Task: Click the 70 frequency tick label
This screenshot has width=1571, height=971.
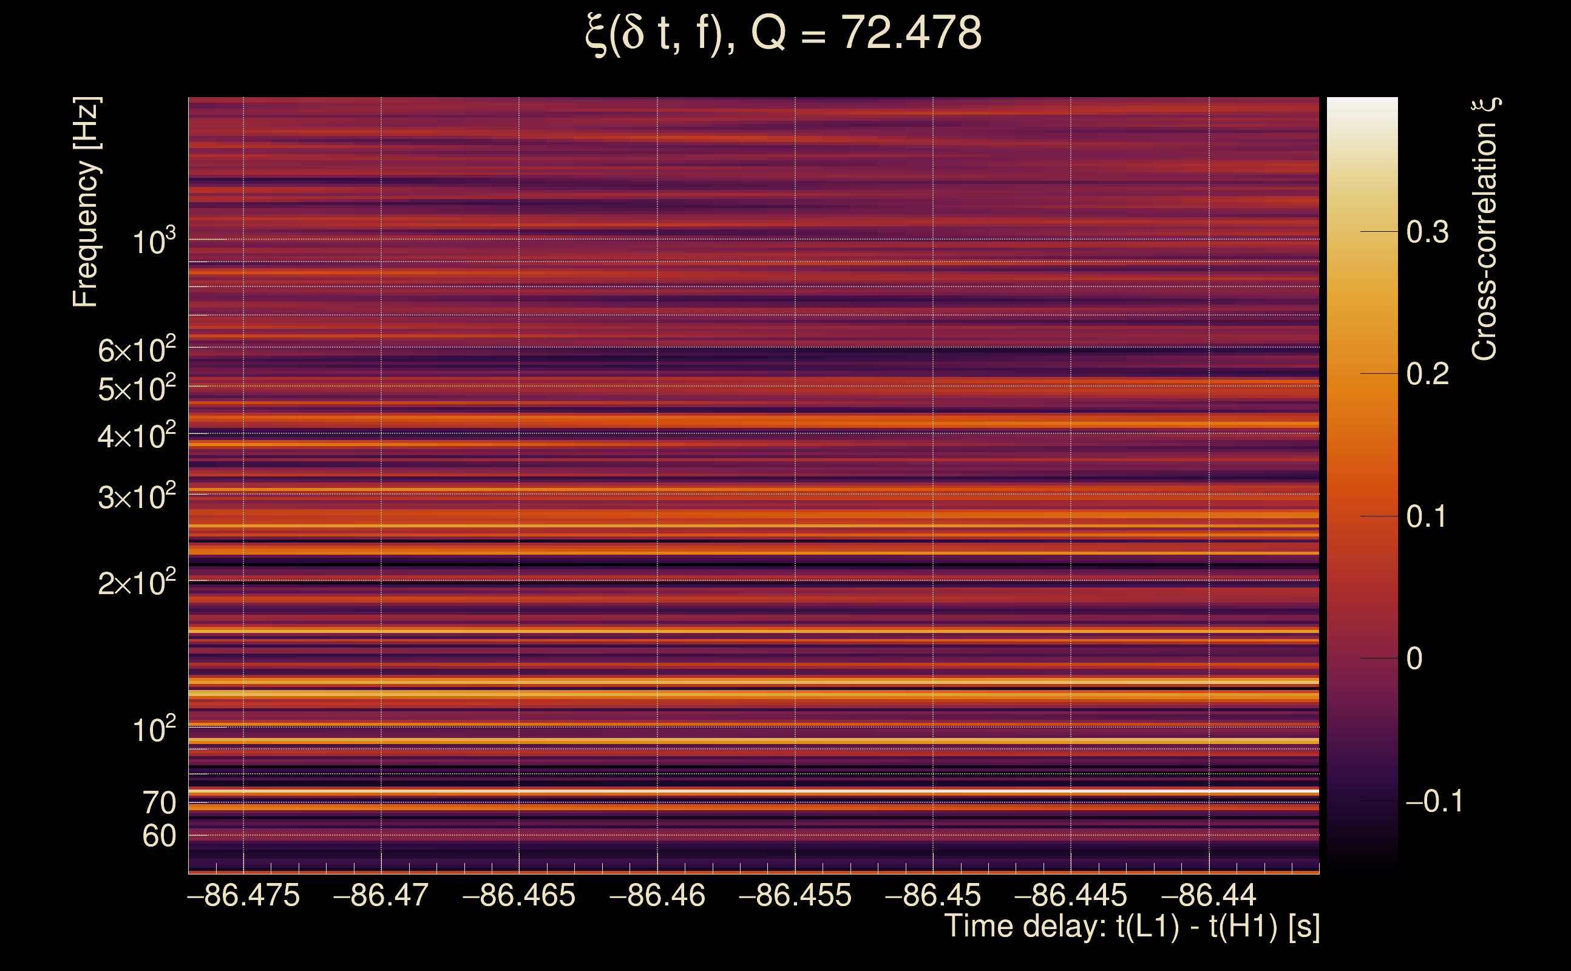Action: [x=158, y=803]
